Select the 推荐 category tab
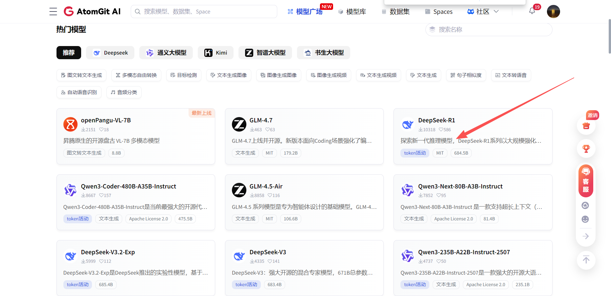The image size is (611, 296). tap(69, 53)
